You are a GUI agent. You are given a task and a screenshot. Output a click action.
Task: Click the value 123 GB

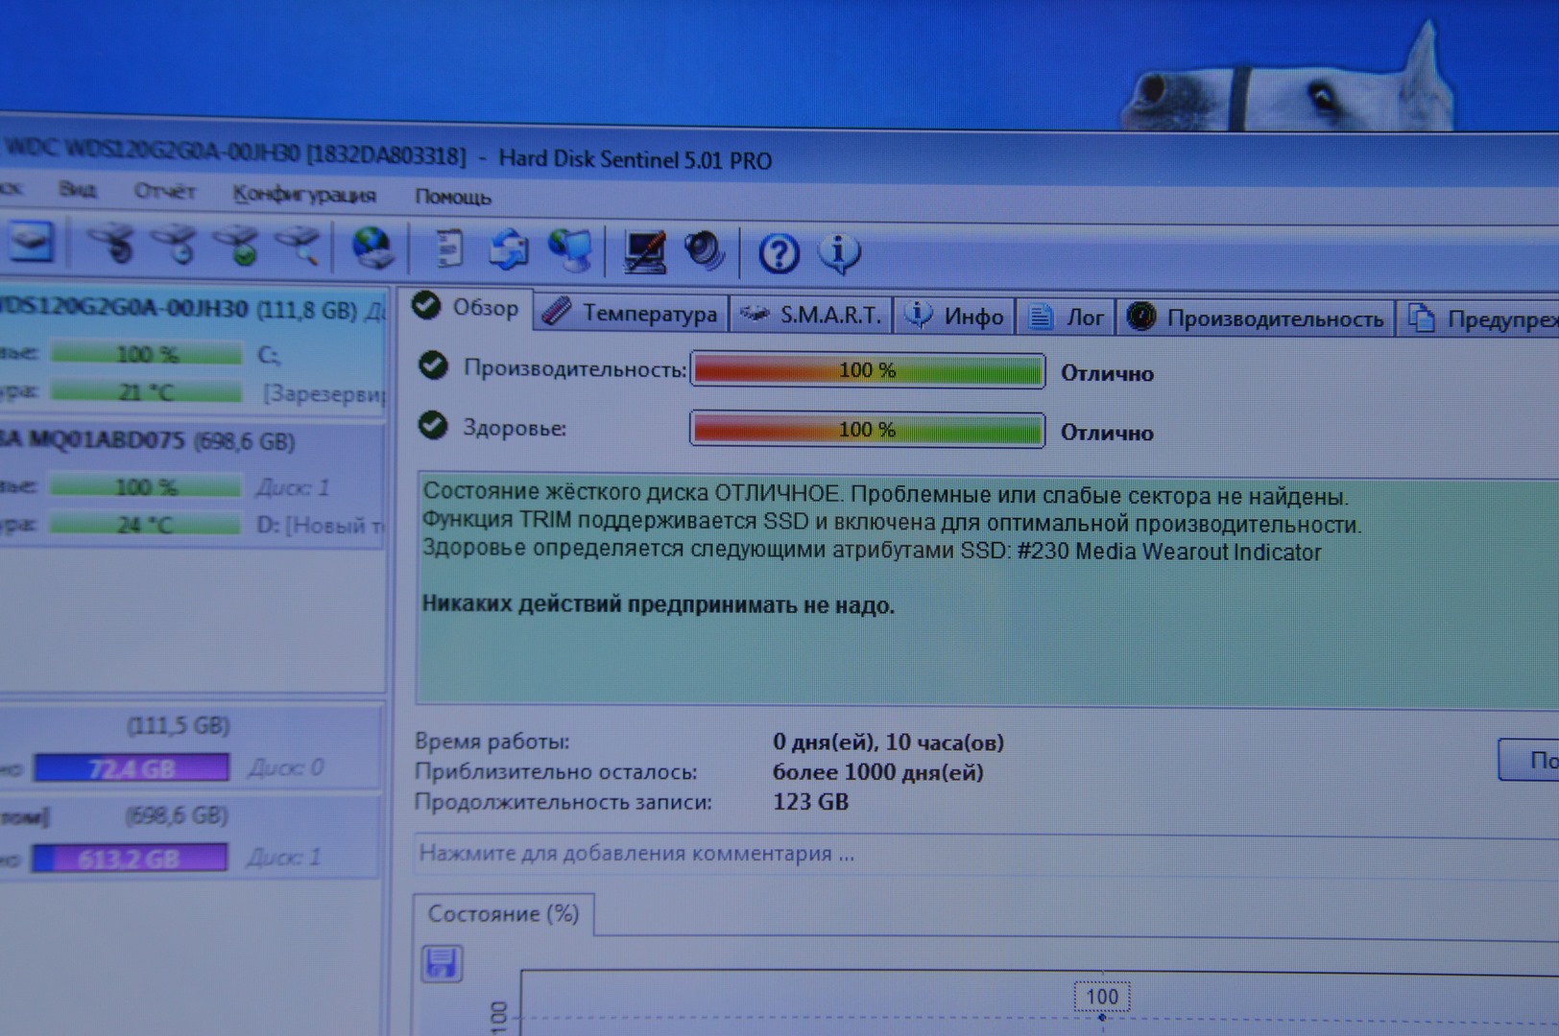(811, 802)
